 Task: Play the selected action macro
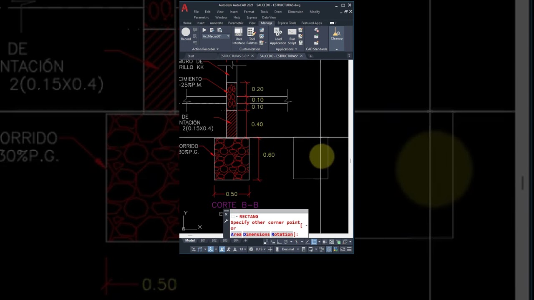[x=204, y=30]
